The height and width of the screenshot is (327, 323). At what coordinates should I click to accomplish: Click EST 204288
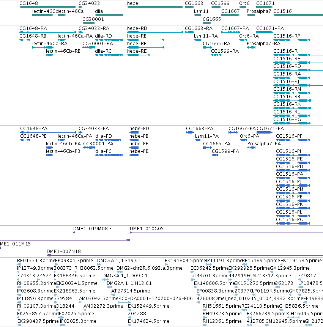(129, 318)
